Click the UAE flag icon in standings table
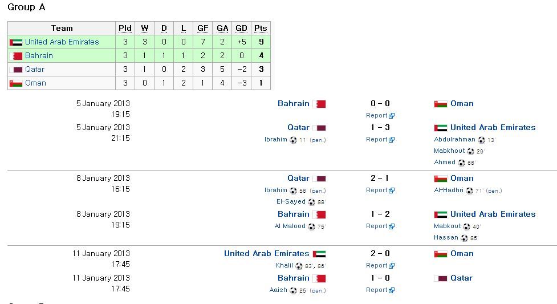This screenshot has height=304, width=557. 16,42
